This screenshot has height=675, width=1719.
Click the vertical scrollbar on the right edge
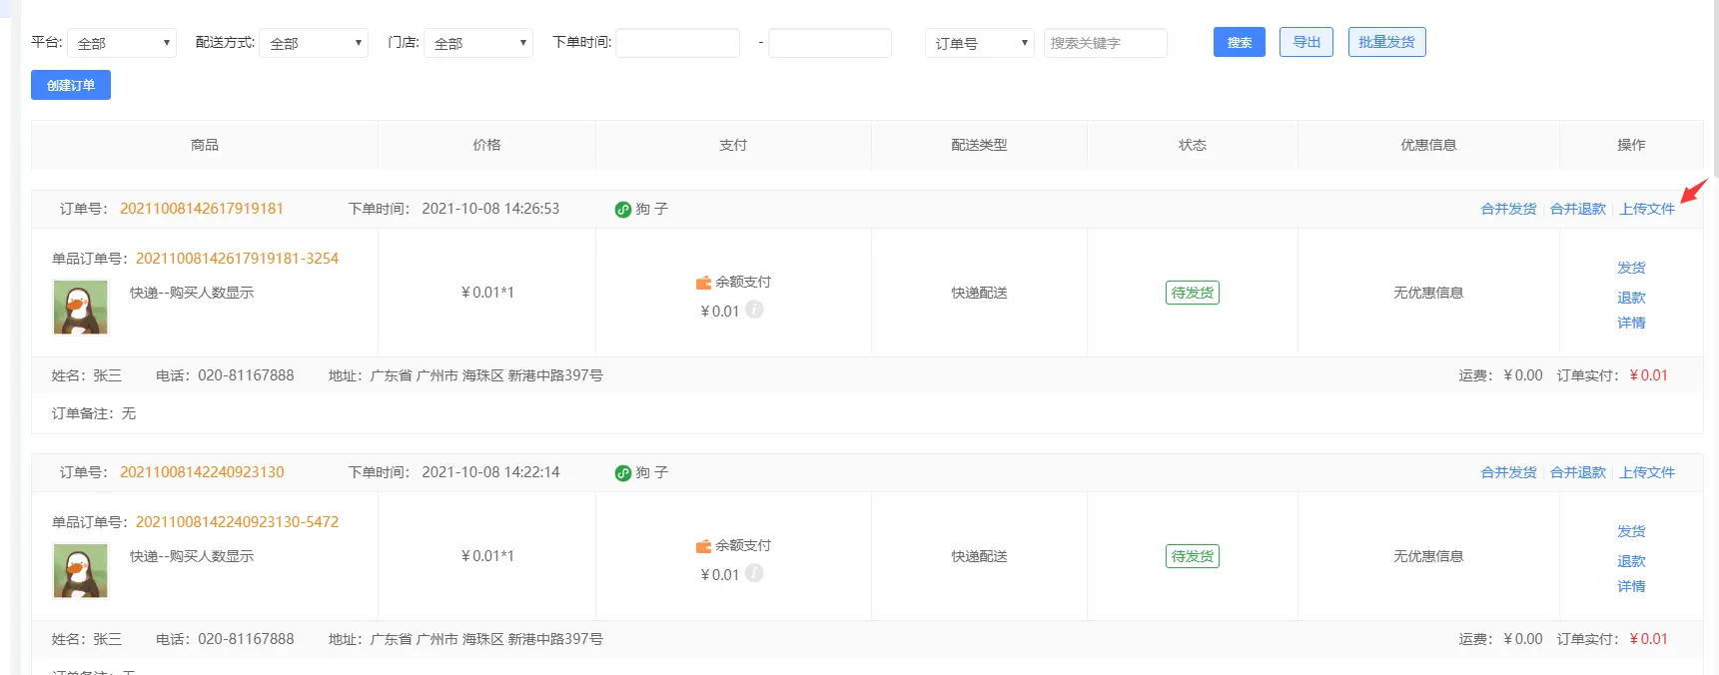[x=1715, y=90]
